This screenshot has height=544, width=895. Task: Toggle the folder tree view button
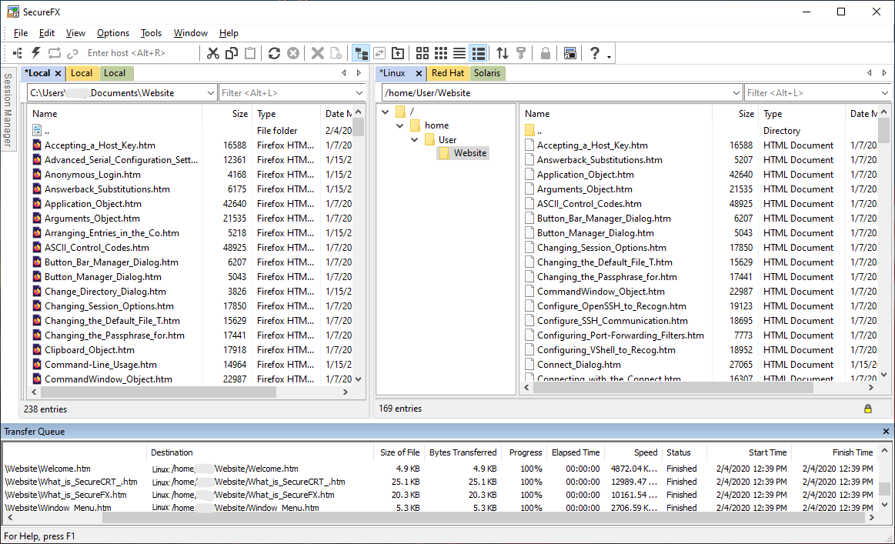click(361, 53)
